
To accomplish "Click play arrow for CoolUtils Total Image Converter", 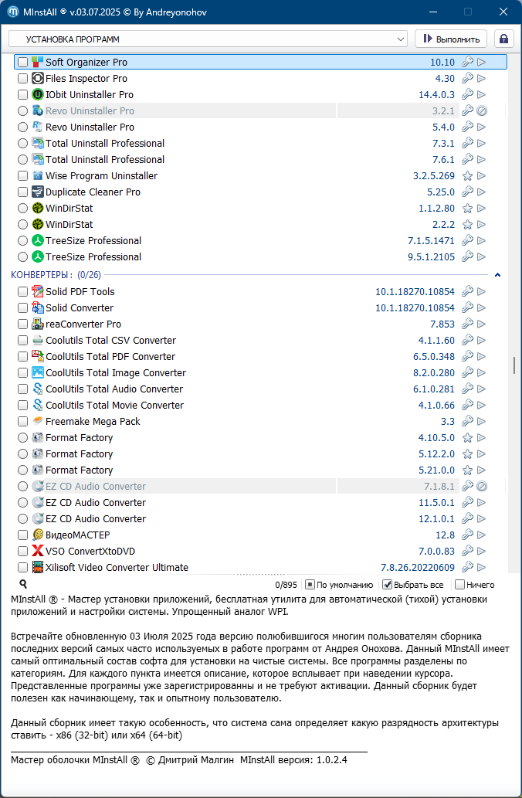I will click(x=481, y=373).
